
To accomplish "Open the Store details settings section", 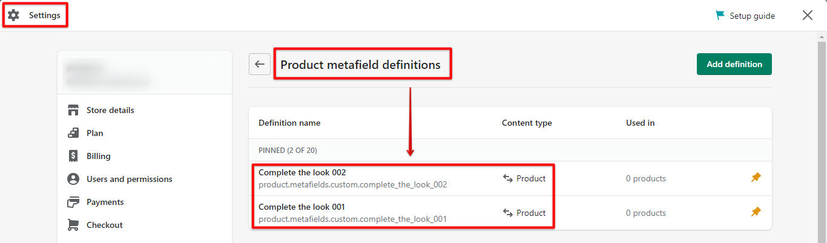I will [x=110, y=110].
